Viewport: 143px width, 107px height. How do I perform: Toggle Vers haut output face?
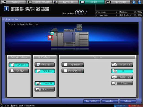coord(45,65)
